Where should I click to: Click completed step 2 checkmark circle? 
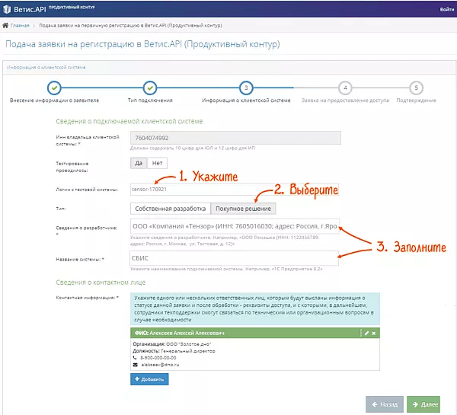pos(150,88)
